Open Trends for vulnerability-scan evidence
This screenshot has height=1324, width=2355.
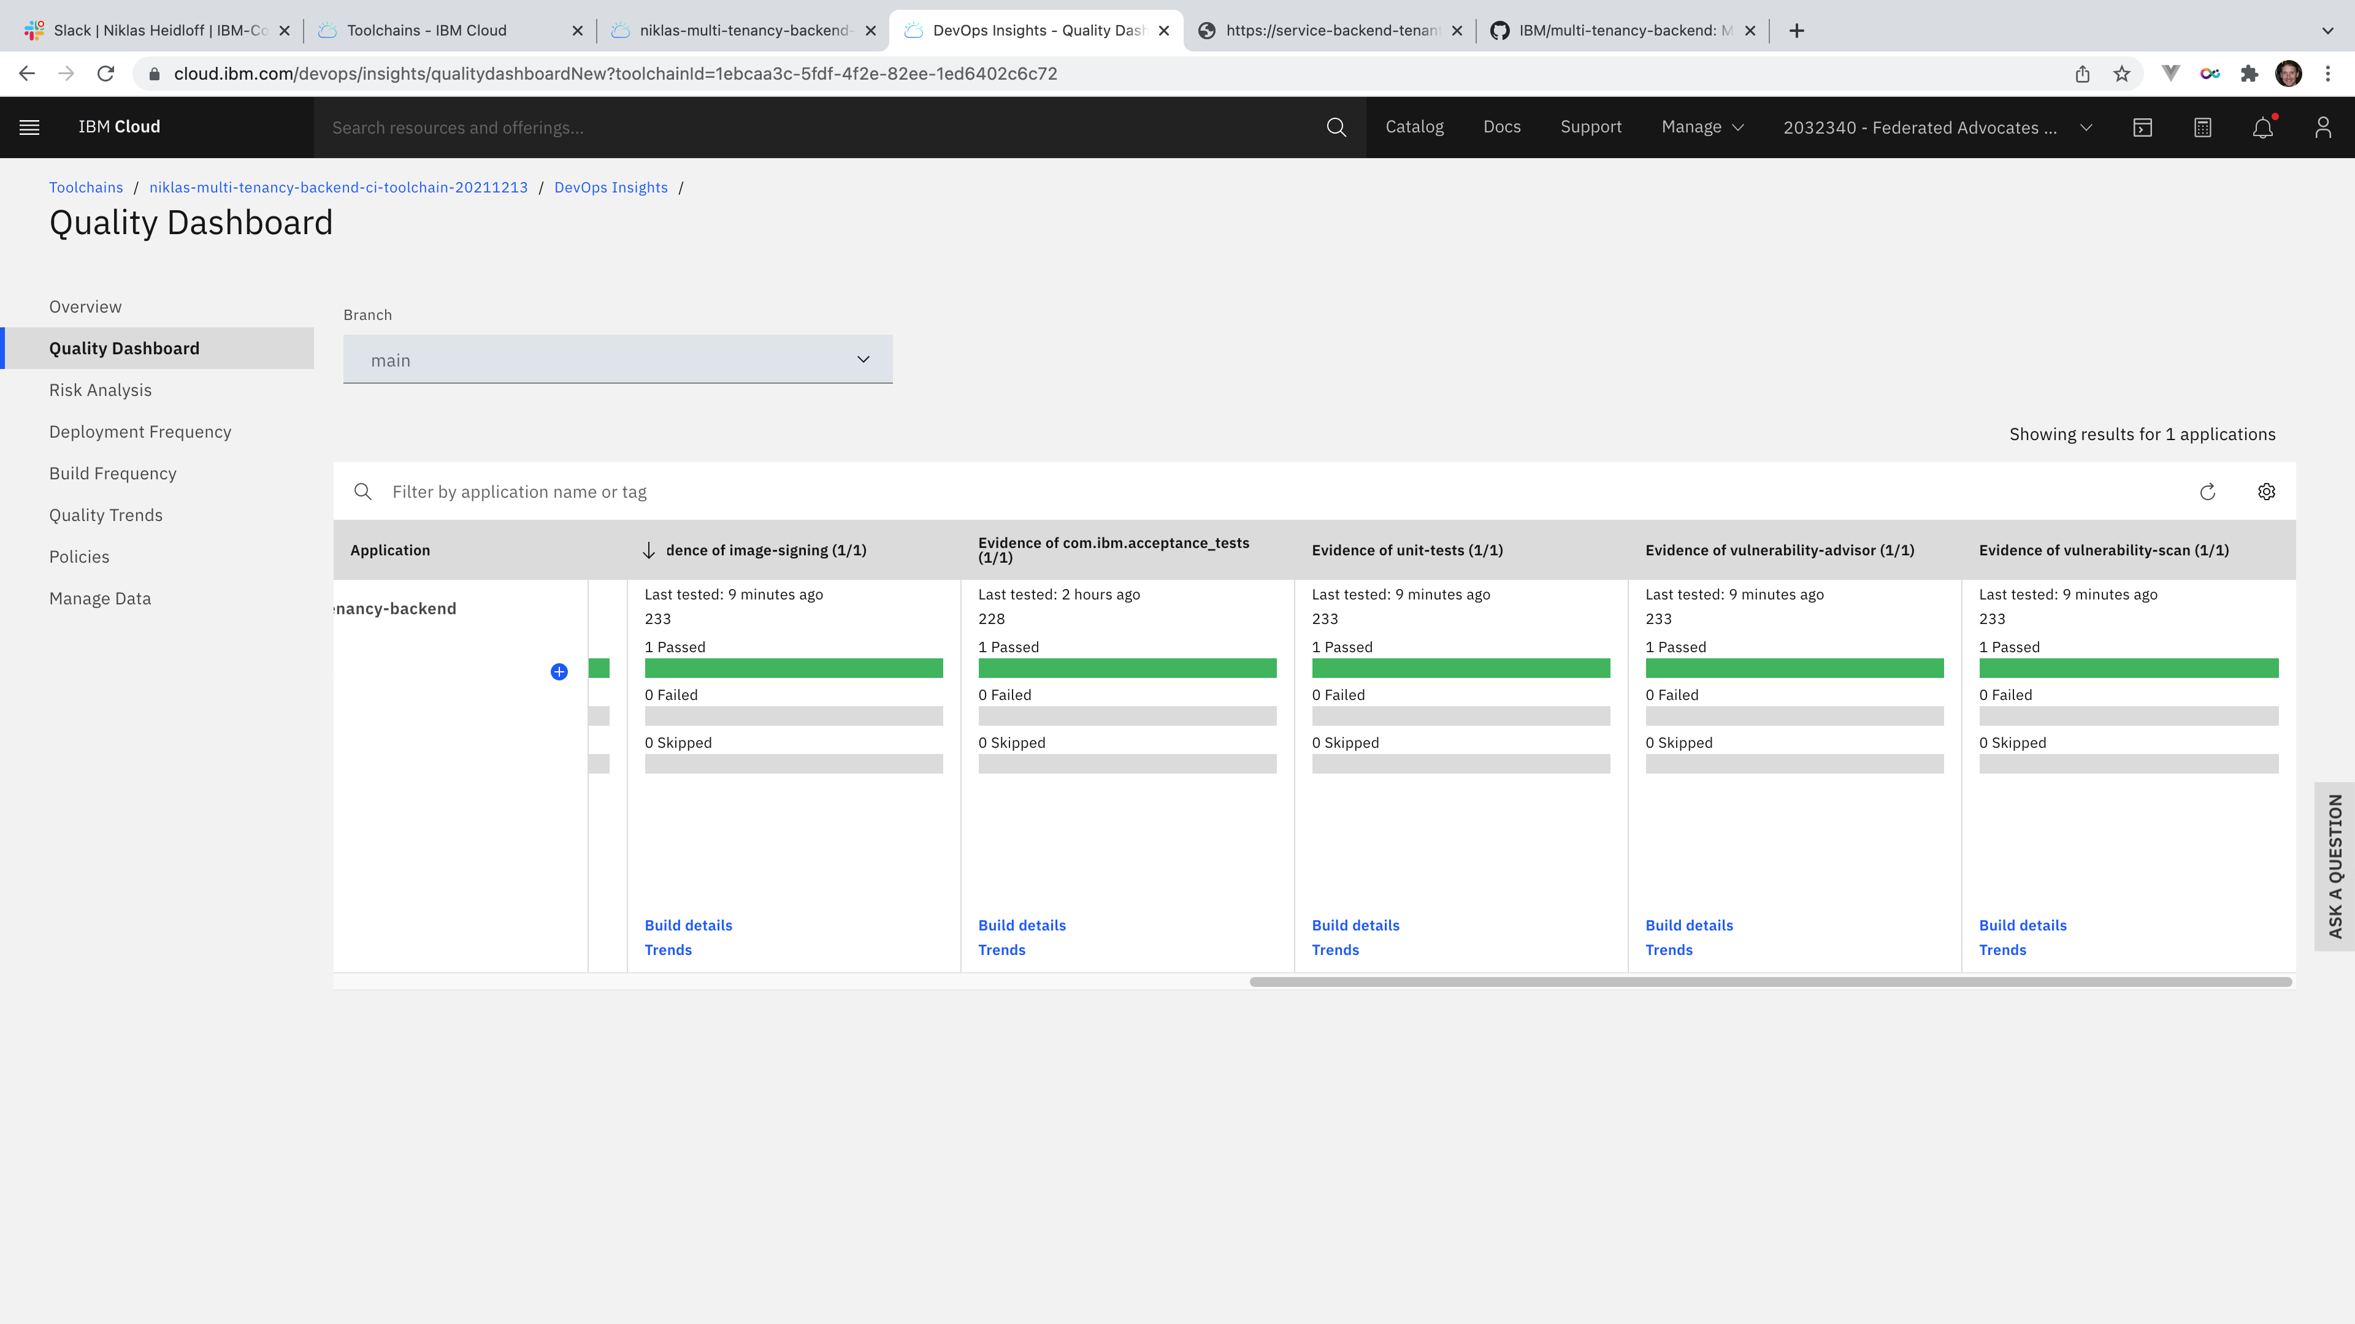click(2002, 949)
